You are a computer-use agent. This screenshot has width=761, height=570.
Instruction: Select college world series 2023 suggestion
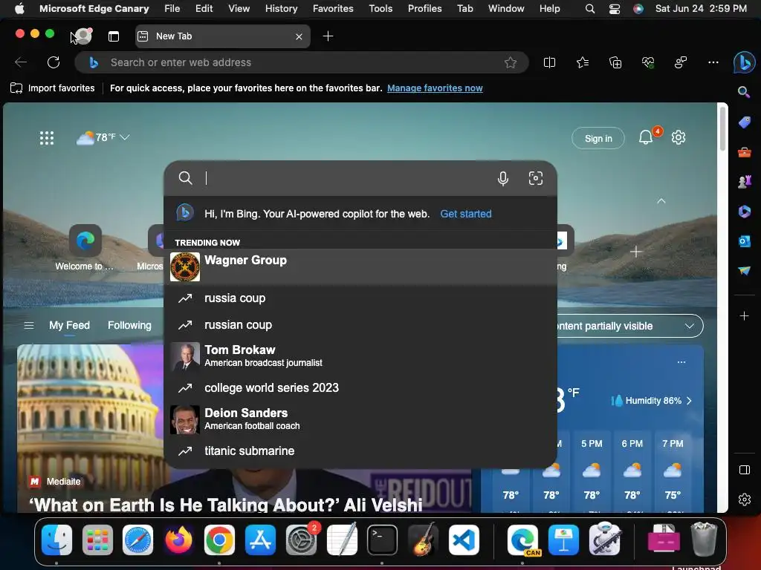click(360, 387)
